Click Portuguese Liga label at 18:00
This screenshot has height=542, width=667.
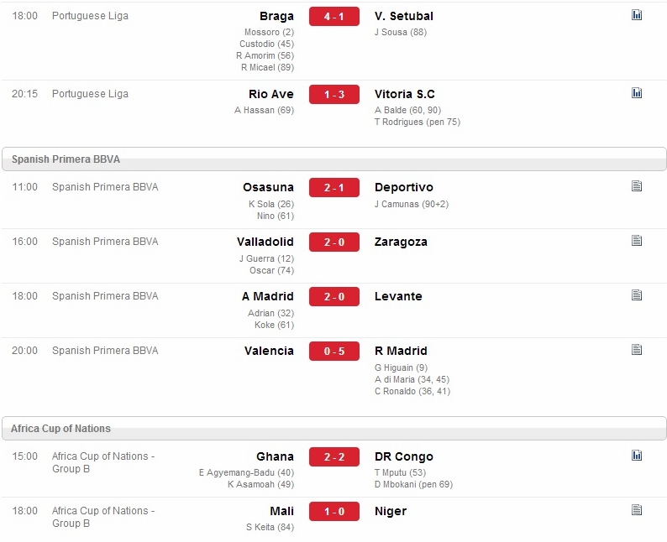(90, 16)
